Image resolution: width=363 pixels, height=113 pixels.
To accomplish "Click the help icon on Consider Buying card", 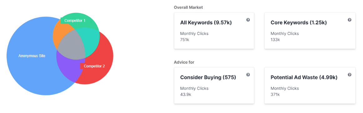I will pos(248,75).
